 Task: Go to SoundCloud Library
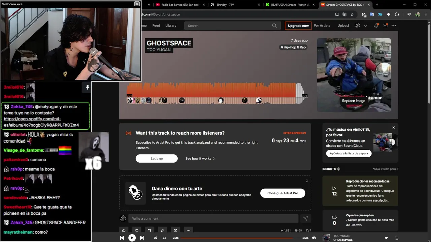[x=171, y=26]
